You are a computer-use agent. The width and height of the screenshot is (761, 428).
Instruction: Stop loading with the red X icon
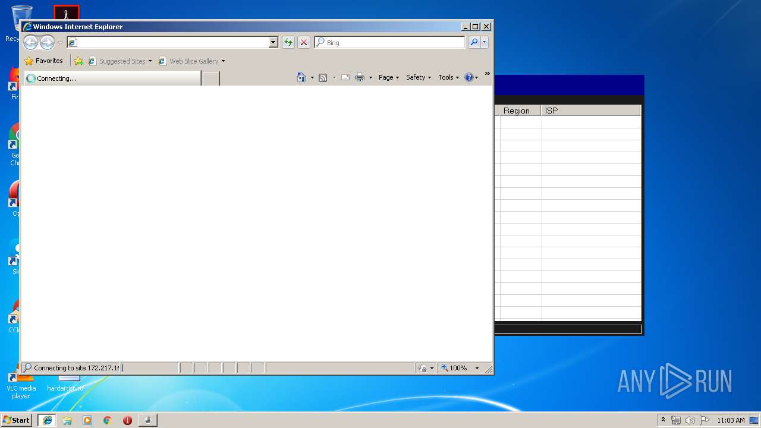pyautogui.click(x=304, y=42)
